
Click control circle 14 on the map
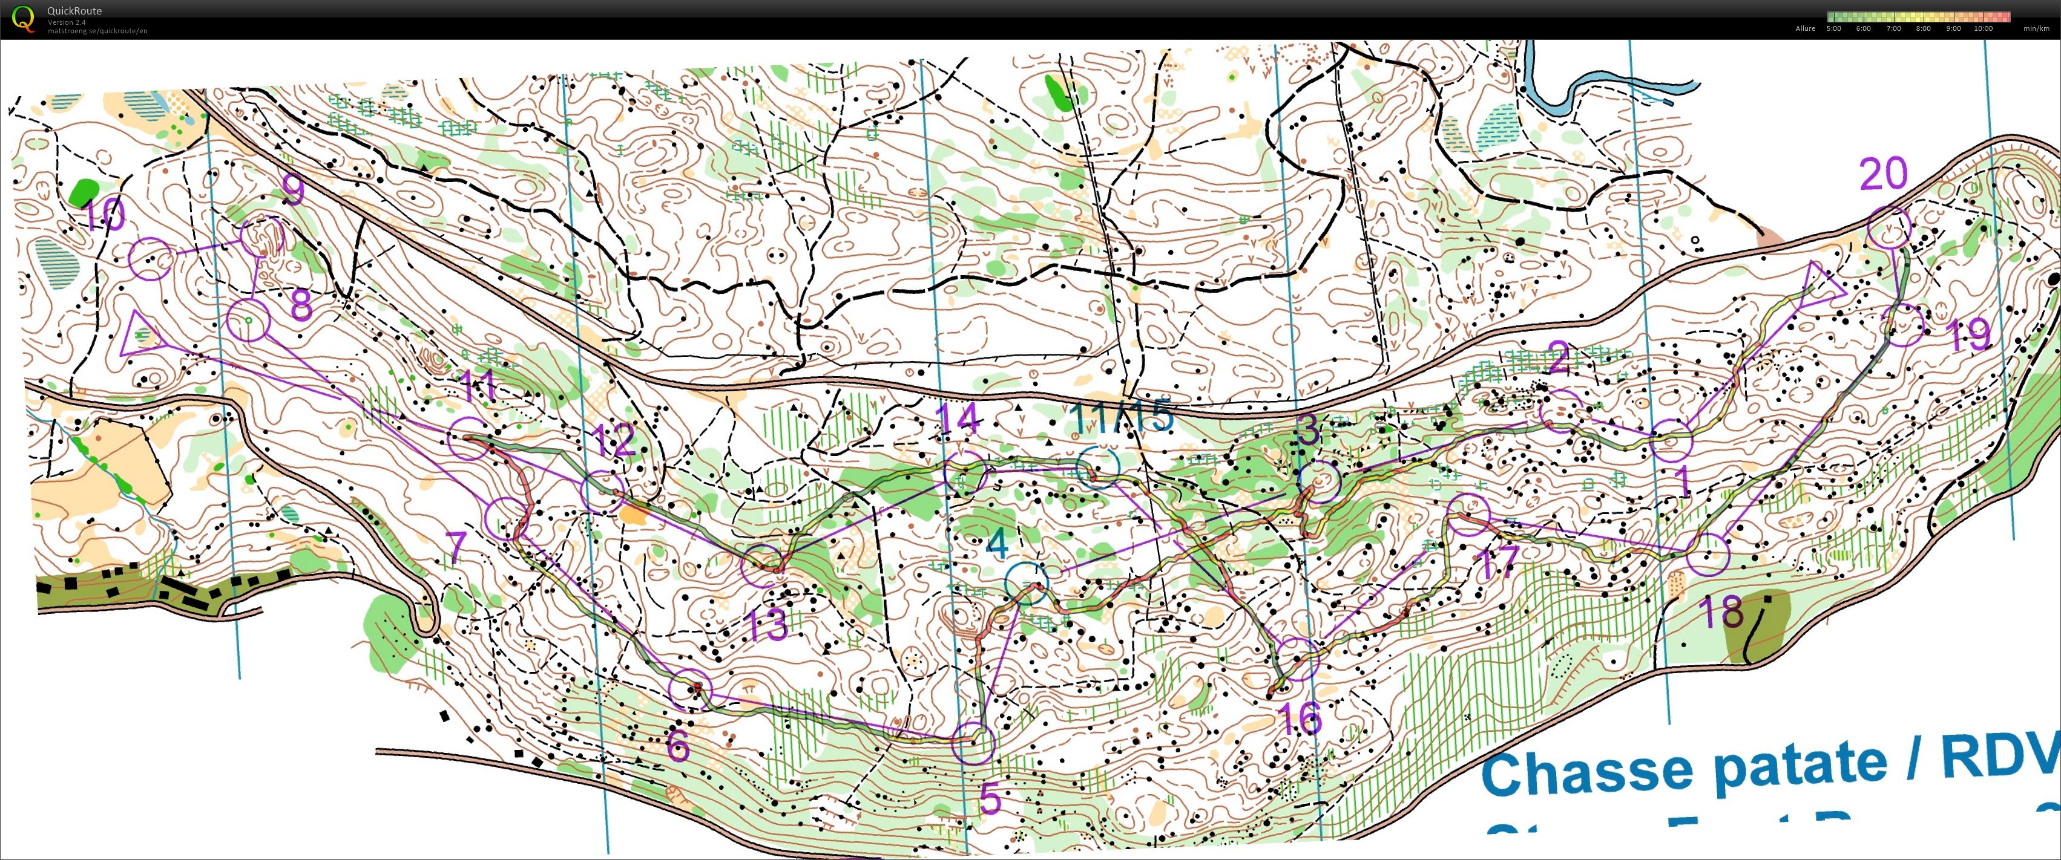[x=965, y=473]
